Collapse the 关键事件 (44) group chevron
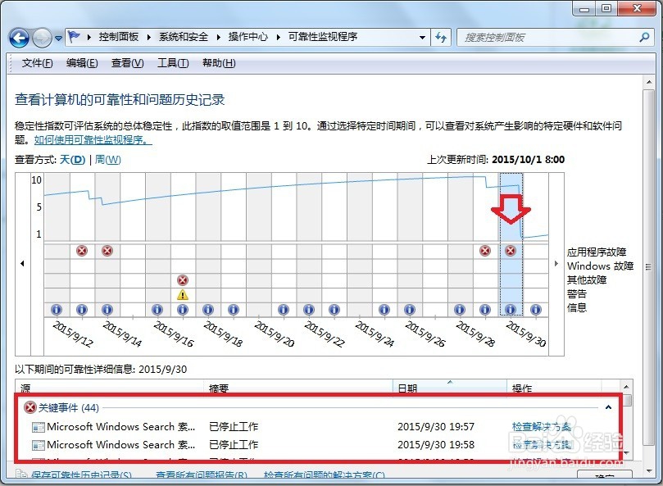Viewport: 663px width, 486px height. click(x=608, y=407)
